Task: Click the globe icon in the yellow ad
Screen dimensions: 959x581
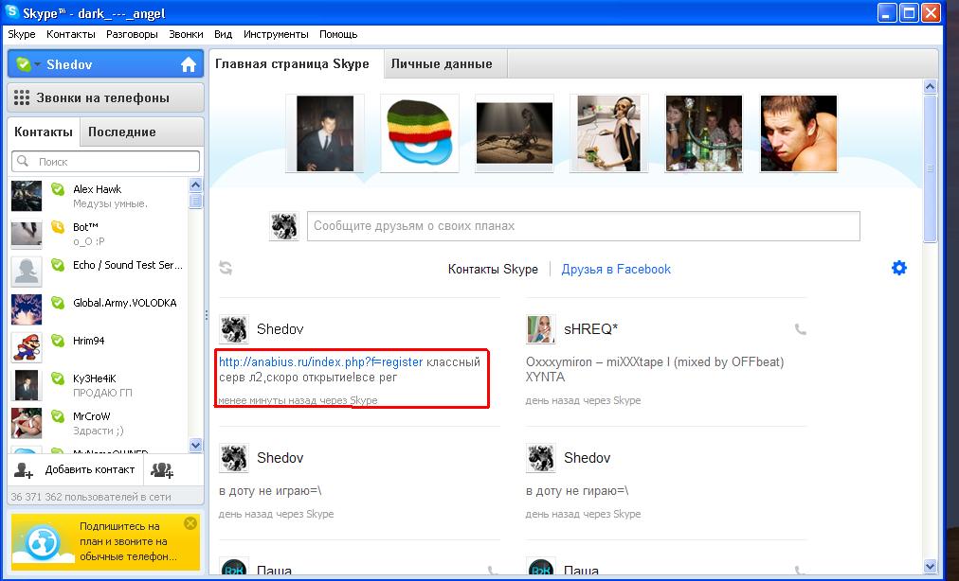Action: (43, 542)
